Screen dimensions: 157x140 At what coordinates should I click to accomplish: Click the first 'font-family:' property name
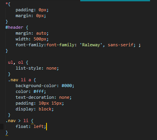[31, 45]
